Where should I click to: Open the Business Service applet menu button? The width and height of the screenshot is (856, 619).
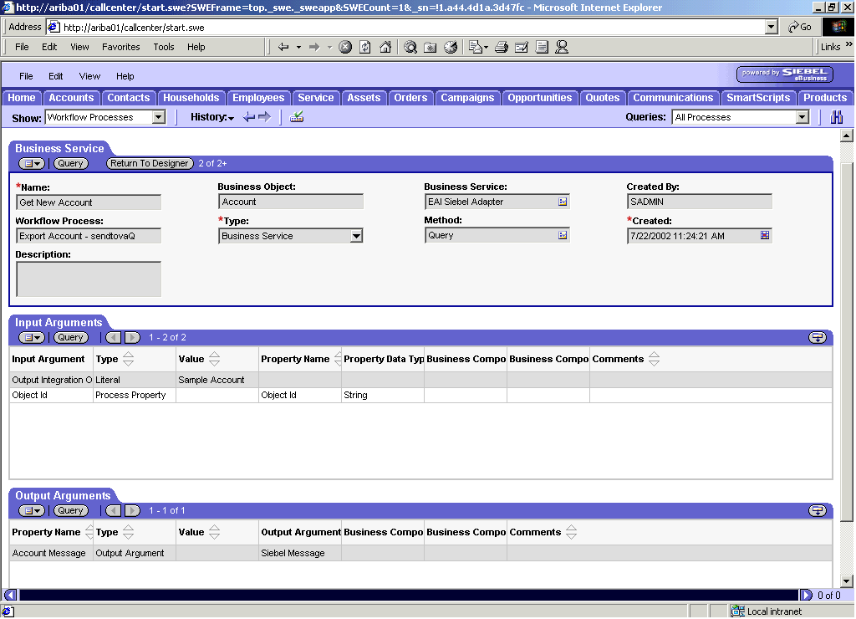(x=32, y=163)
